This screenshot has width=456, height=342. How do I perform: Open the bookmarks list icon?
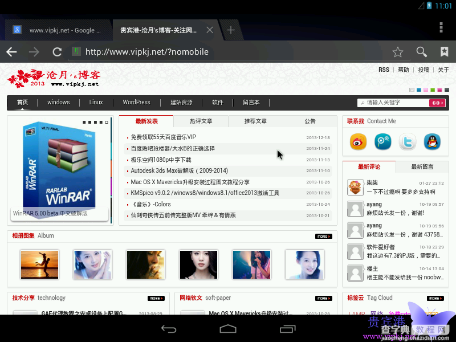point(444,52)
